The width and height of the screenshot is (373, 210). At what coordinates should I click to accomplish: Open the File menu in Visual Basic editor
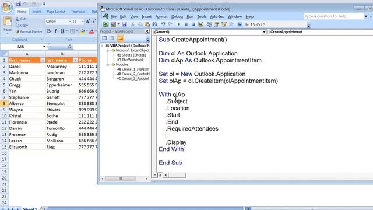tap(113, 17)
